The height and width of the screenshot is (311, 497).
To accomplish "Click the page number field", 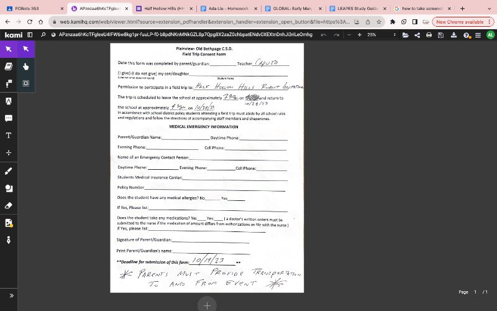I will point(475,292).
